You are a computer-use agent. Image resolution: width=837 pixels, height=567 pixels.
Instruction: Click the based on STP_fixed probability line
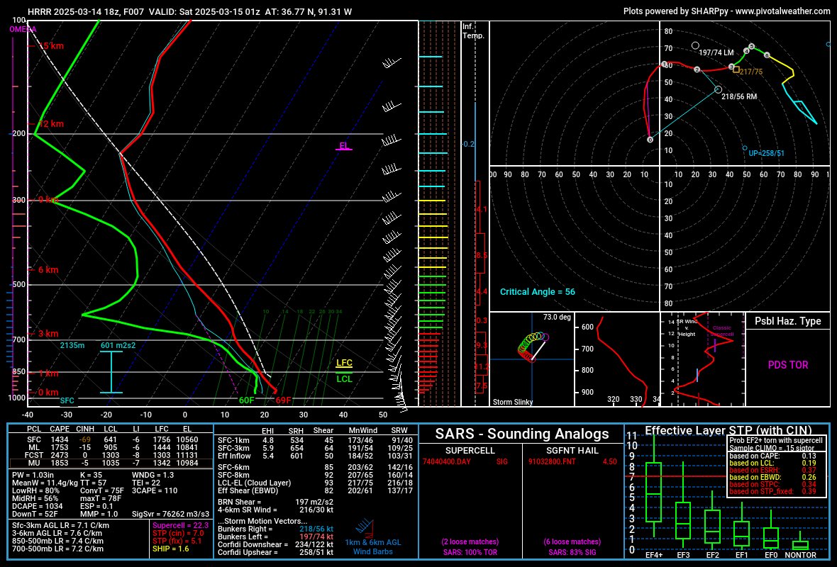tap(775, 491)
